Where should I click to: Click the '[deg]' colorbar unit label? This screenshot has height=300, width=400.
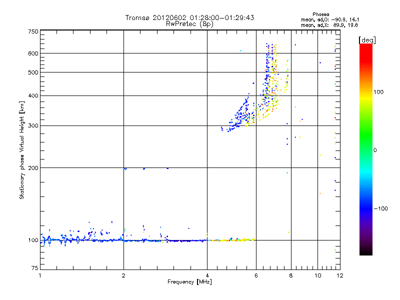(x=367, y=40)
